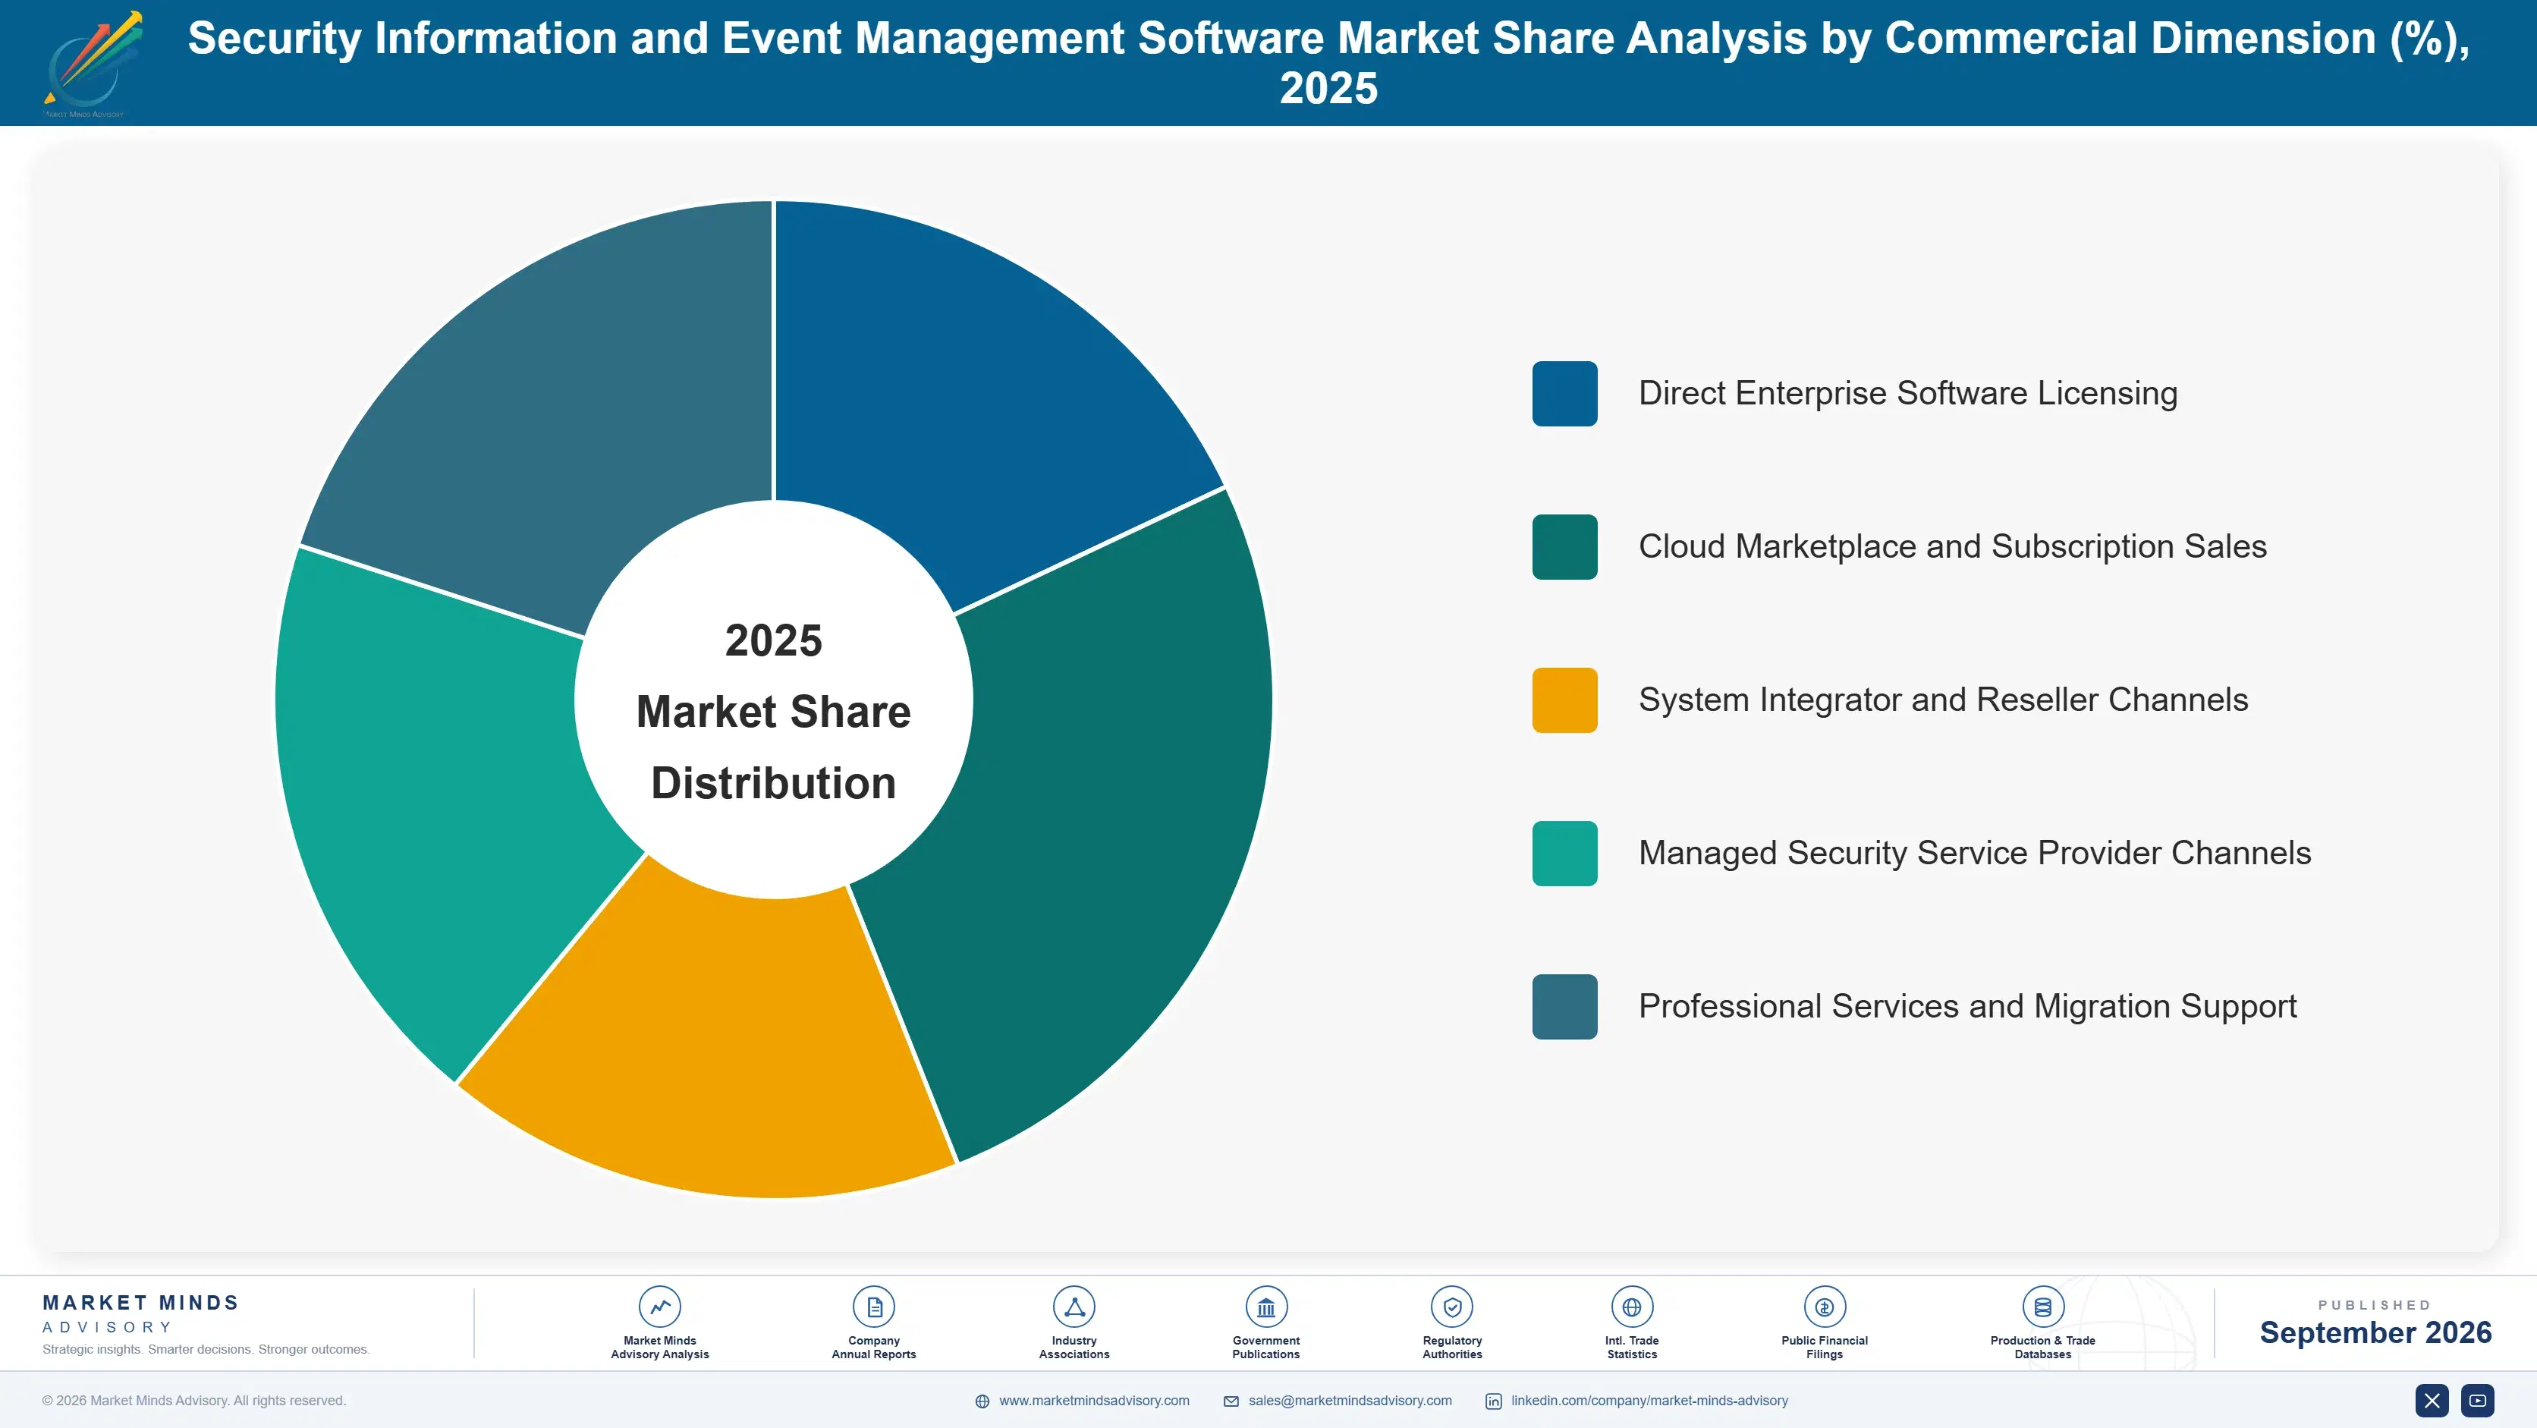Image resolution: width=2537 pixels, height=1428 pixels.
Task: Select Managed Security Service Provider Channels label
Action: 1975,853
